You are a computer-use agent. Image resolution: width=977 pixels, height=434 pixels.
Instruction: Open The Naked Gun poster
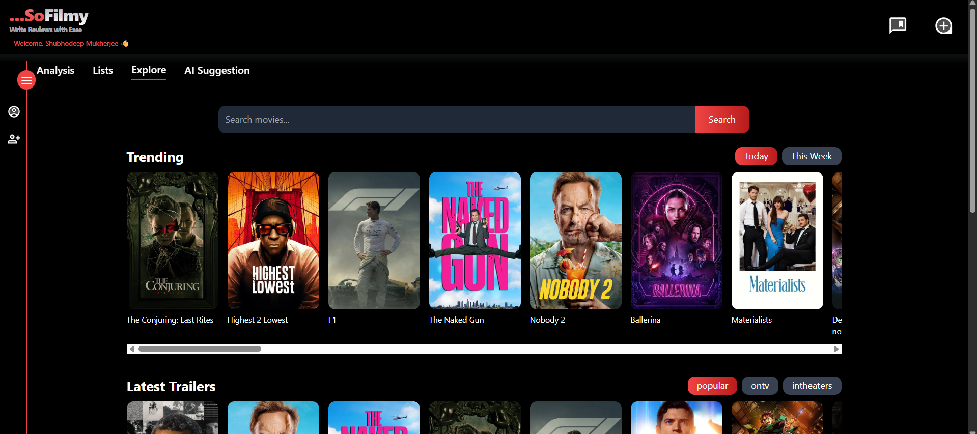point(475,241)
